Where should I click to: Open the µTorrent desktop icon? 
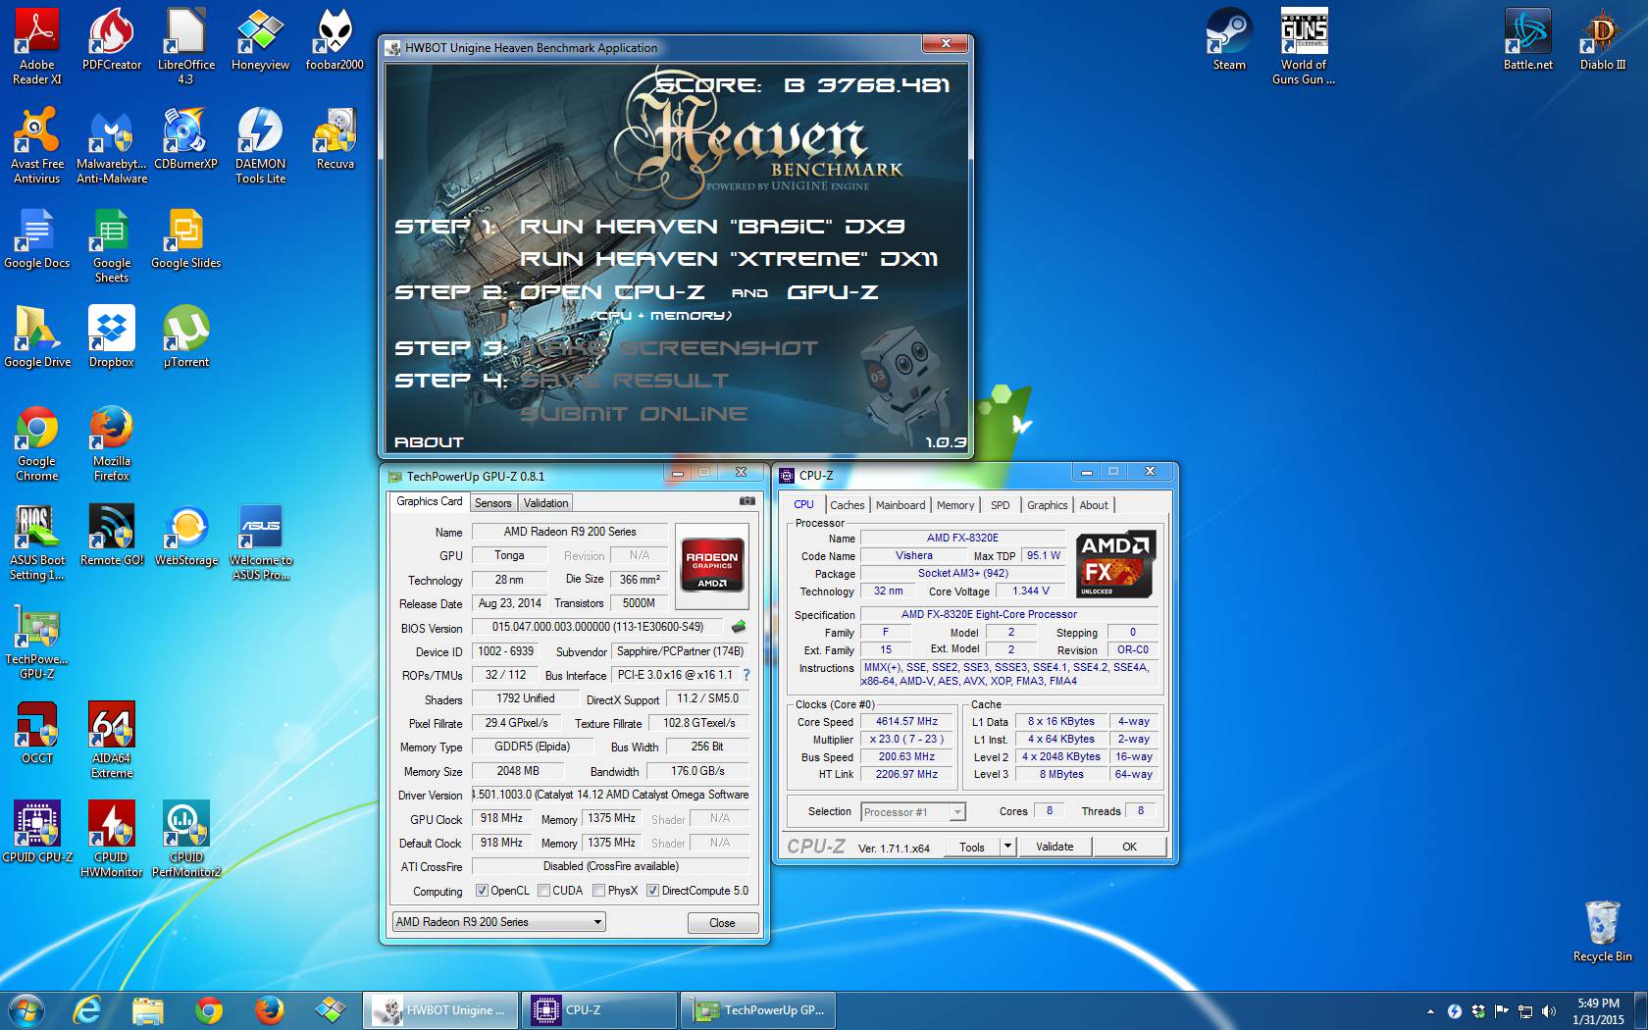(x=185, y=336)
